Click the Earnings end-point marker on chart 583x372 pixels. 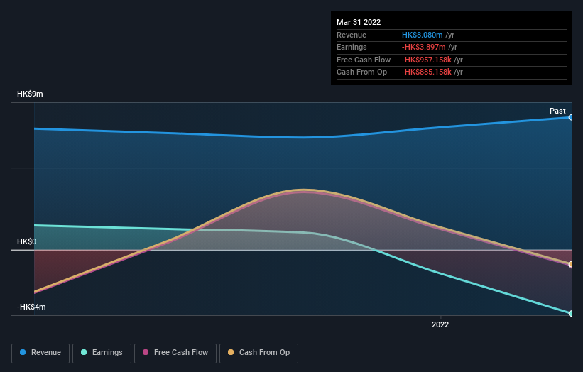[570, 313]
